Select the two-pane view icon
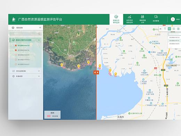Screen dimensions: 181x136 pos(174,29)
